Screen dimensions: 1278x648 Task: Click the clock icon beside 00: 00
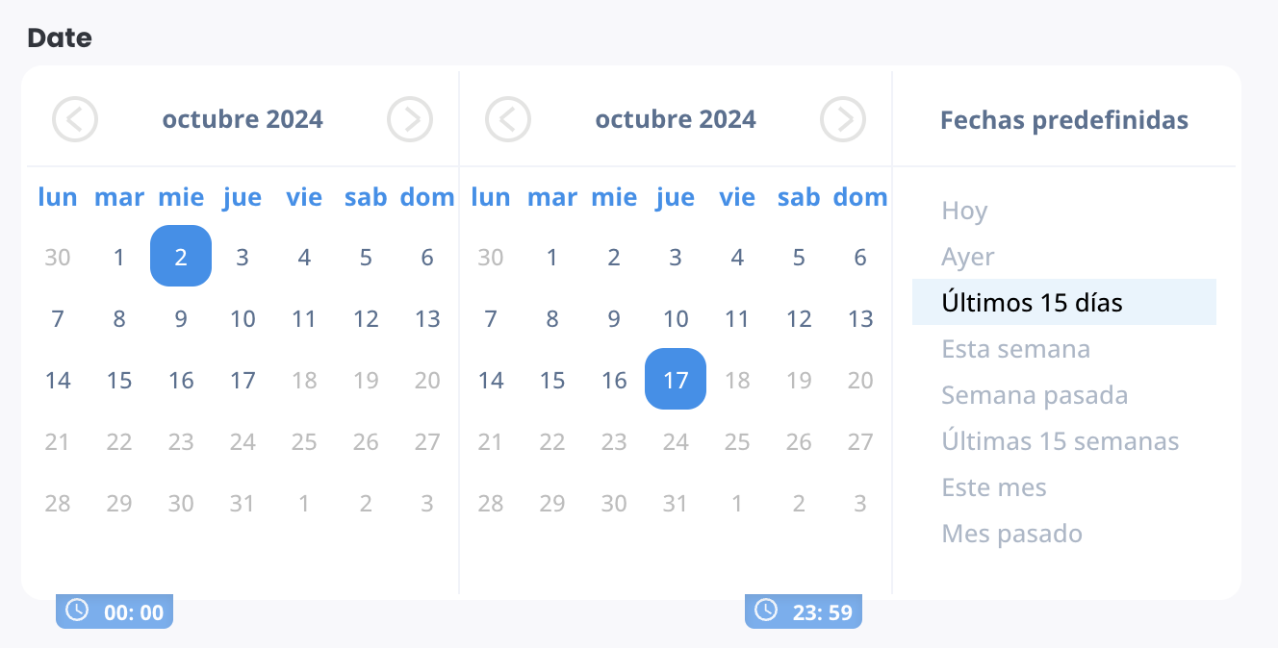[x=76, y=610]
